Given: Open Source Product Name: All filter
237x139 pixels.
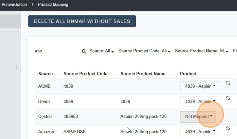Looking at the screenshot, I should [202, 51].
